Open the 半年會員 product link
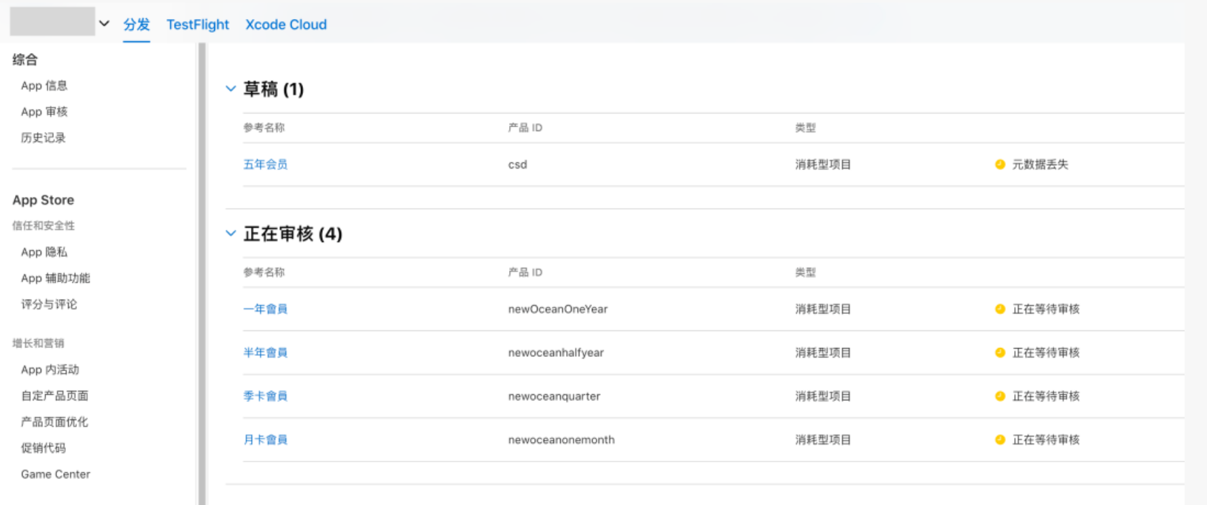This screenshot has width=1207, height=505. click(265, 353)
